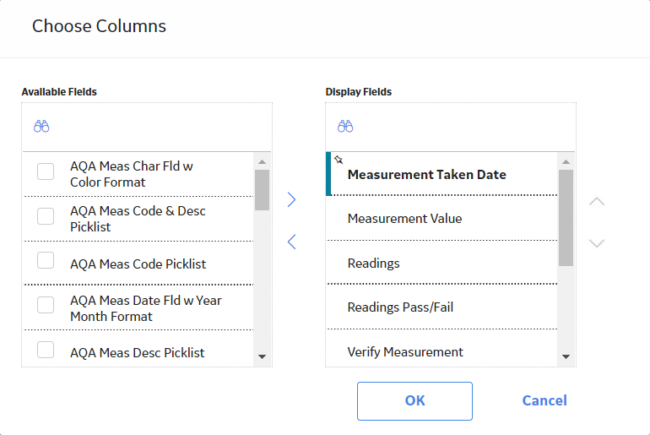
Task: Click left arrow to remove field from Display
Action: [x=291, y=242]
